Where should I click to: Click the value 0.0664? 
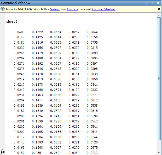pos(56,32)
